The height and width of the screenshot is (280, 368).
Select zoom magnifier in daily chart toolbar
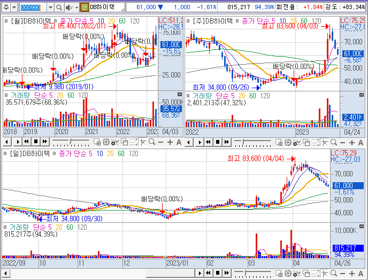(x=334, y=273)
